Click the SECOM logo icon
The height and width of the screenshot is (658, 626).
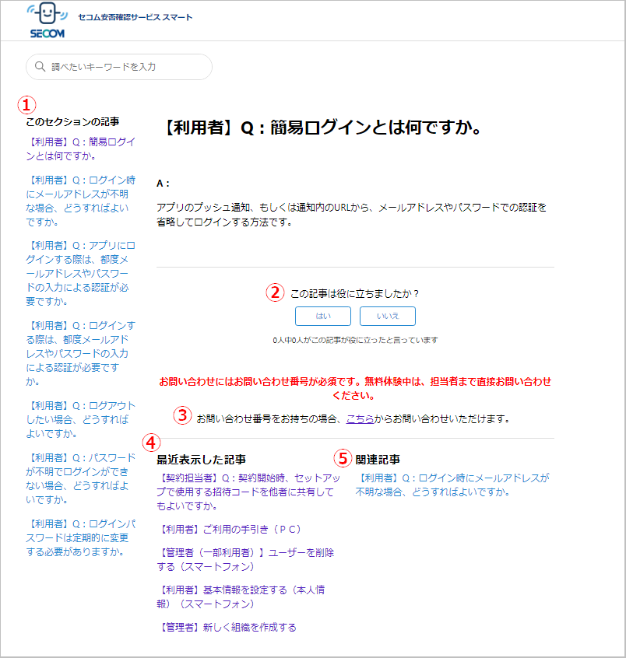[47, 20]
